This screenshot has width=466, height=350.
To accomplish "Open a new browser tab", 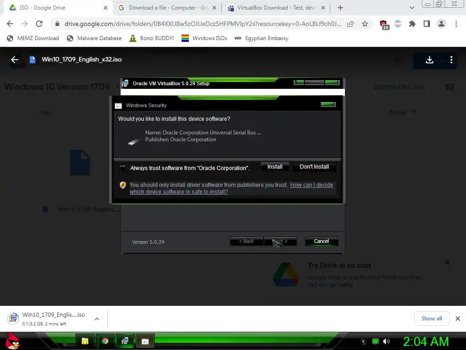I will coord(340,8).
